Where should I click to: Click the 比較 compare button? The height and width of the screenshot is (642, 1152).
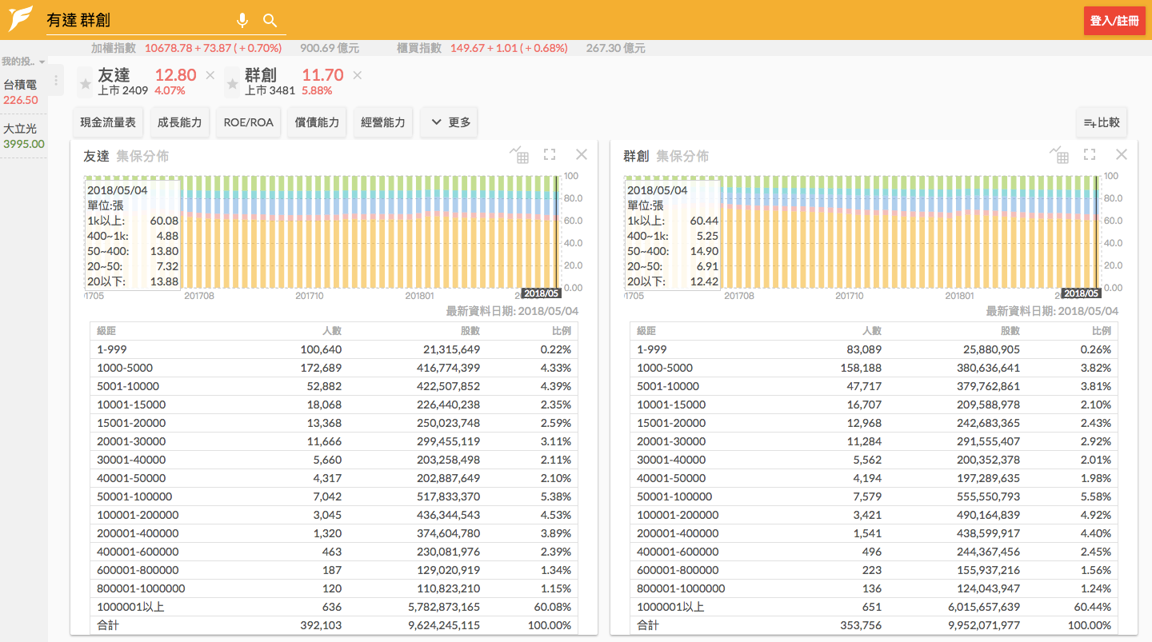point(1102,122)
